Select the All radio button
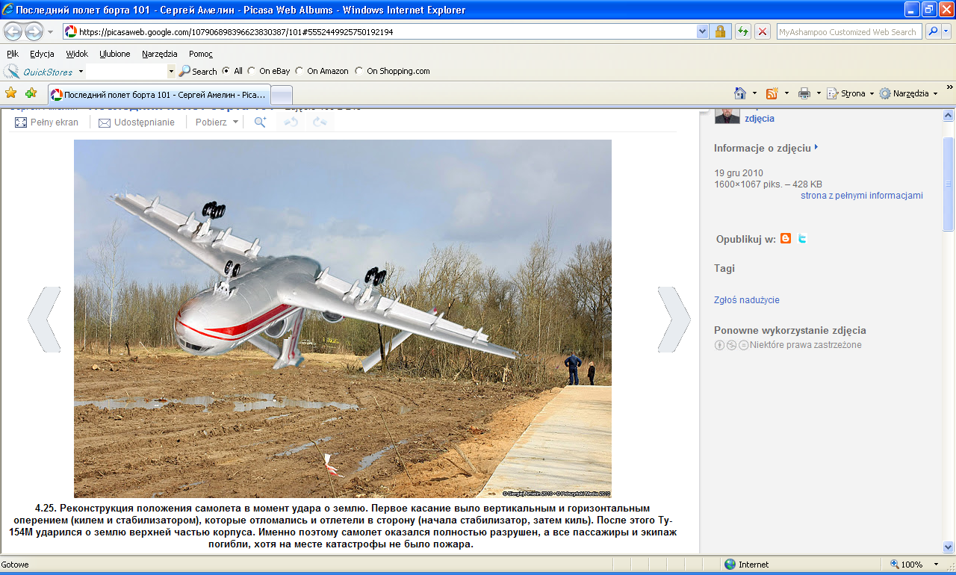The image size is (956, 575). (226, 71)
